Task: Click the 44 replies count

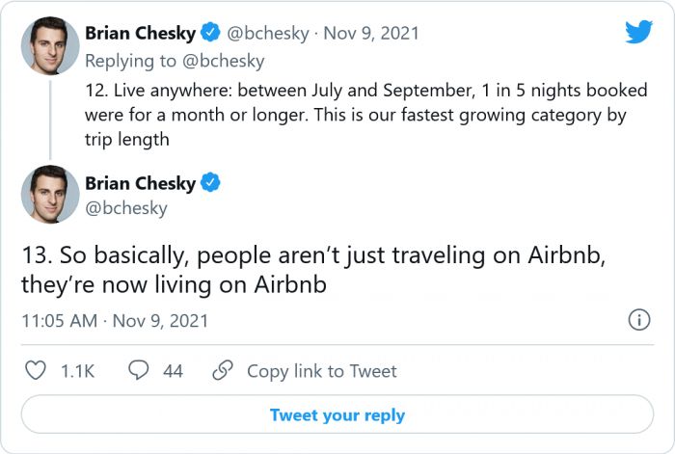Action: (173, 371)
